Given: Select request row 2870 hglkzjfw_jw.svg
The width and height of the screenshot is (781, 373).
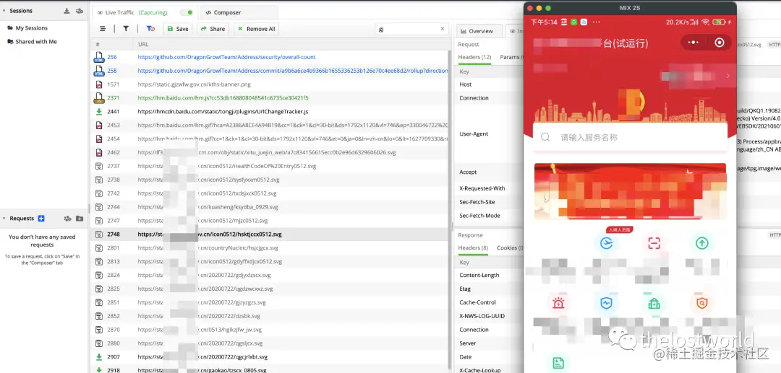Looking at the screenshot, I should 270,329.
